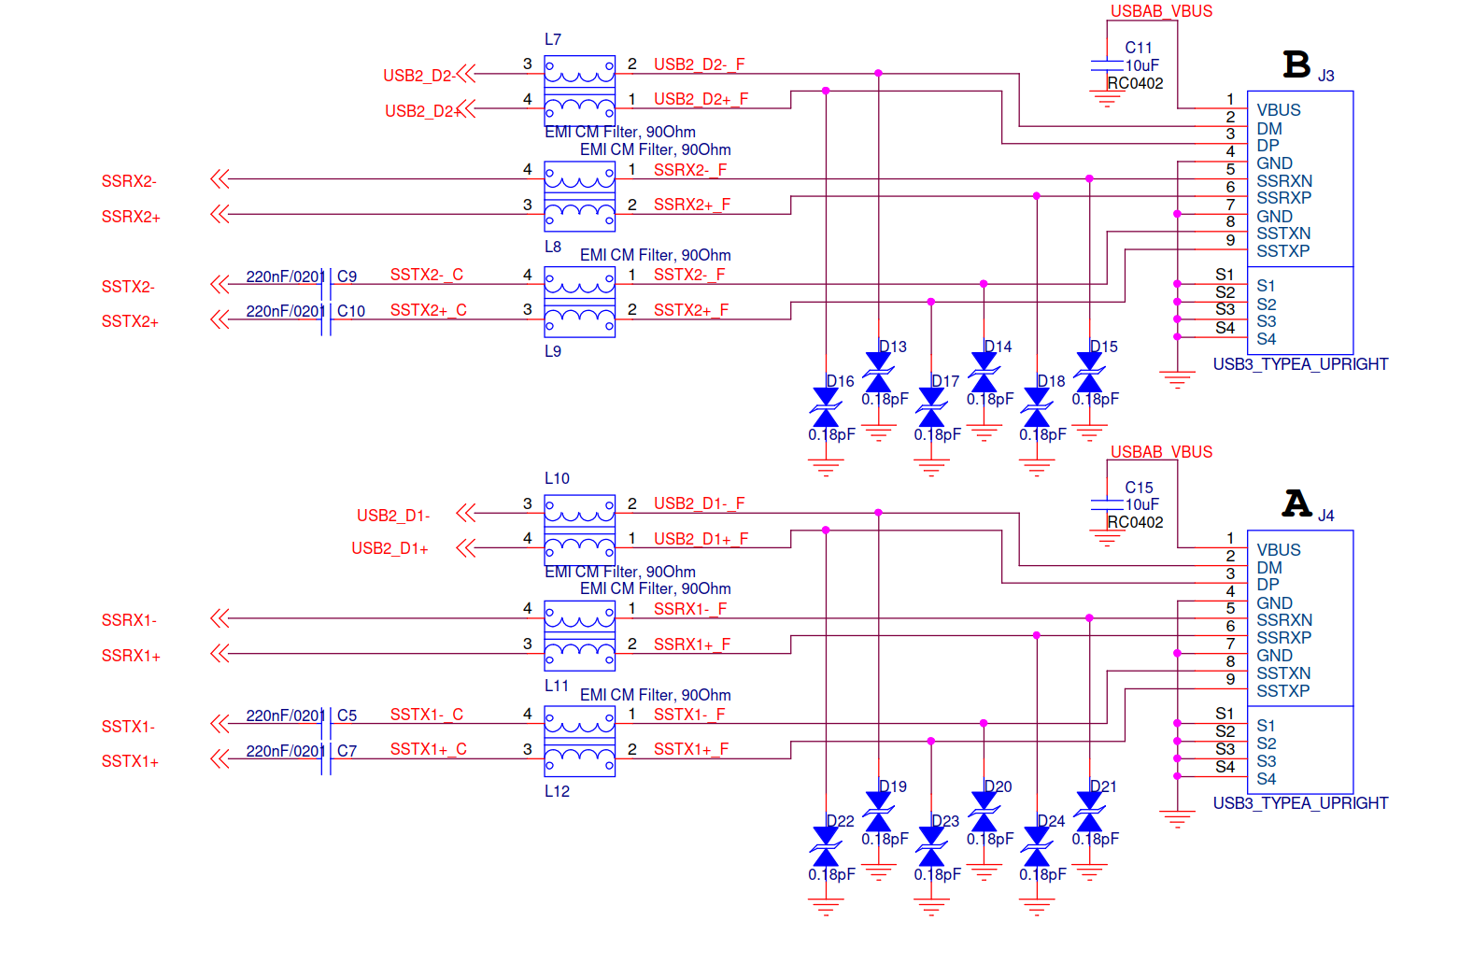Pick the D23 TVS diode symbol

[x=931, y=848]
